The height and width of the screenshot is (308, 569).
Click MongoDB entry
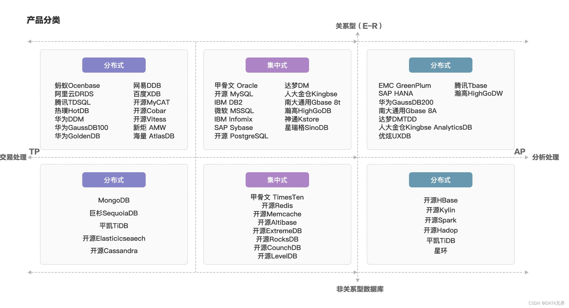click(x=114, y=200)
